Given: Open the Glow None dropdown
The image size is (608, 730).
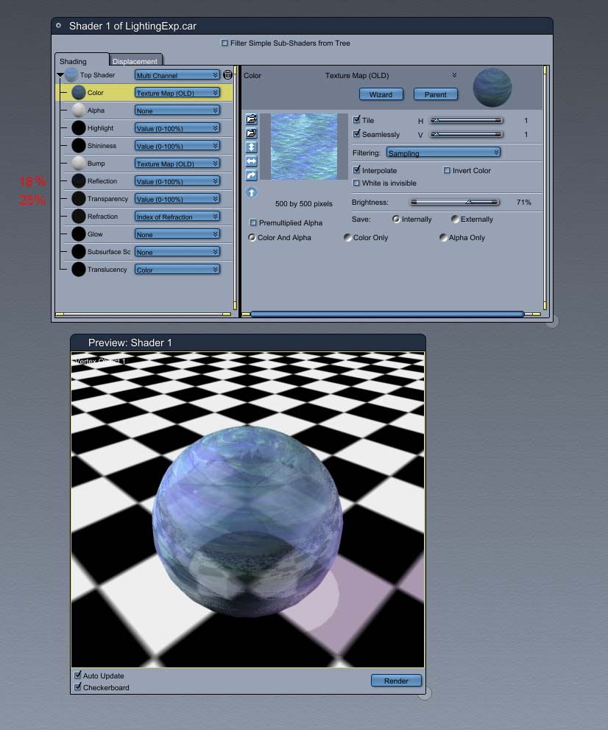Looking at the screenshot, I should click(x=177, y=234).
